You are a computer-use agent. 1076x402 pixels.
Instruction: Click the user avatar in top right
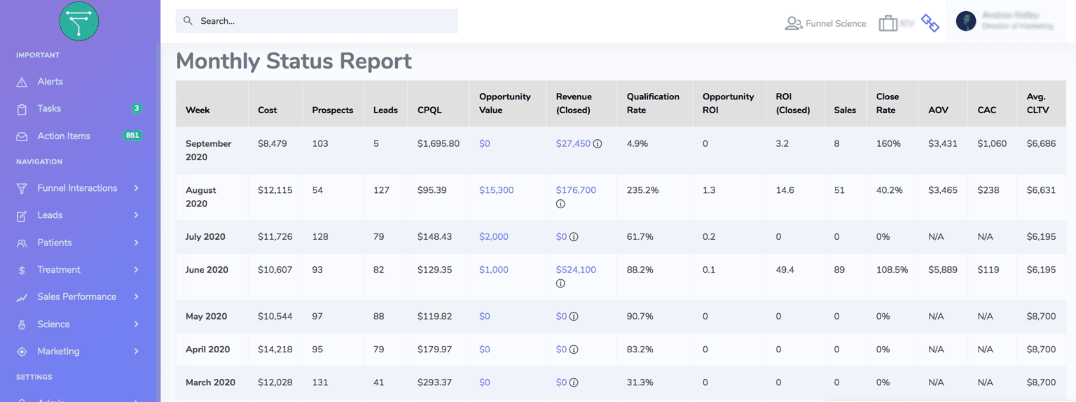pos(966,21)
